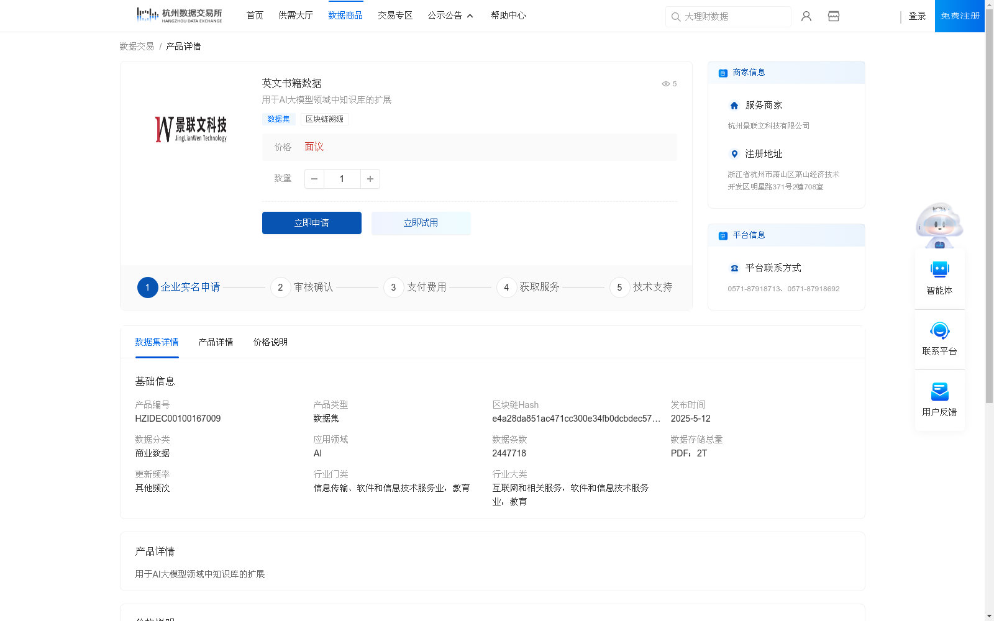Click the 数据交易 breadcrumb link

137,47
